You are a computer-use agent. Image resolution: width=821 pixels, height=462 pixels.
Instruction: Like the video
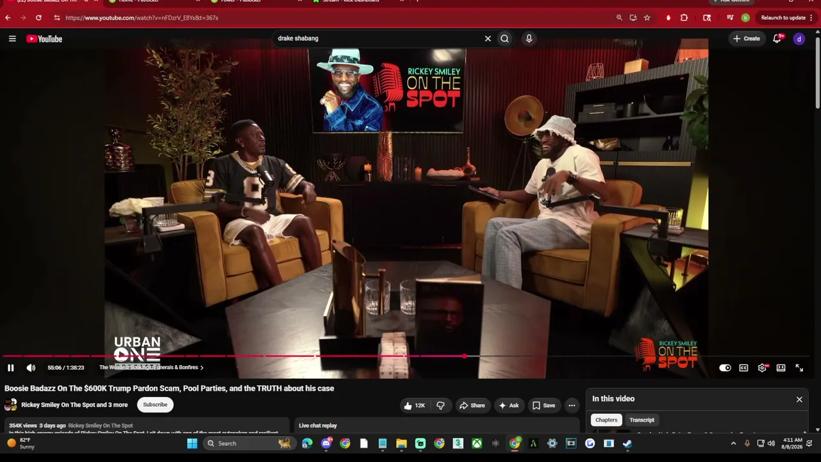tap(414, 406)
